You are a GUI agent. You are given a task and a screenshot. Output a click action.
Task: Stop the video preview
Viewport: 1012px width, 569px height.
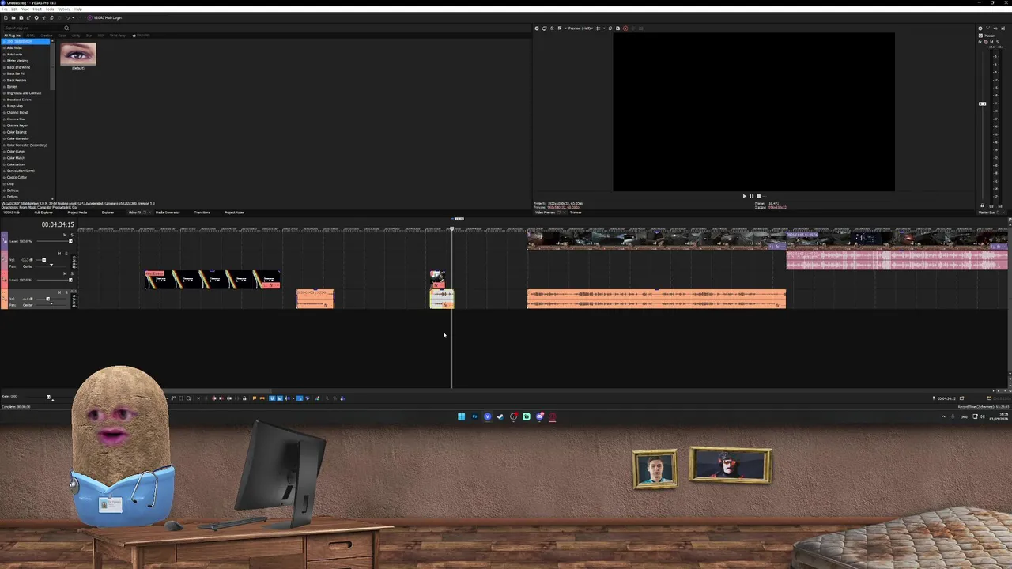pyautogui.click(x=758, y=196)
